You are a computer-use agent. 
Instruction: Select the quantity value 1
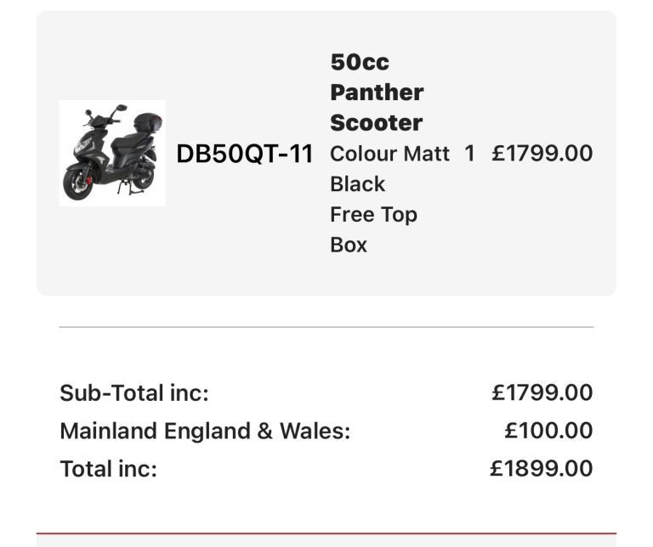(x=469, y=154)
